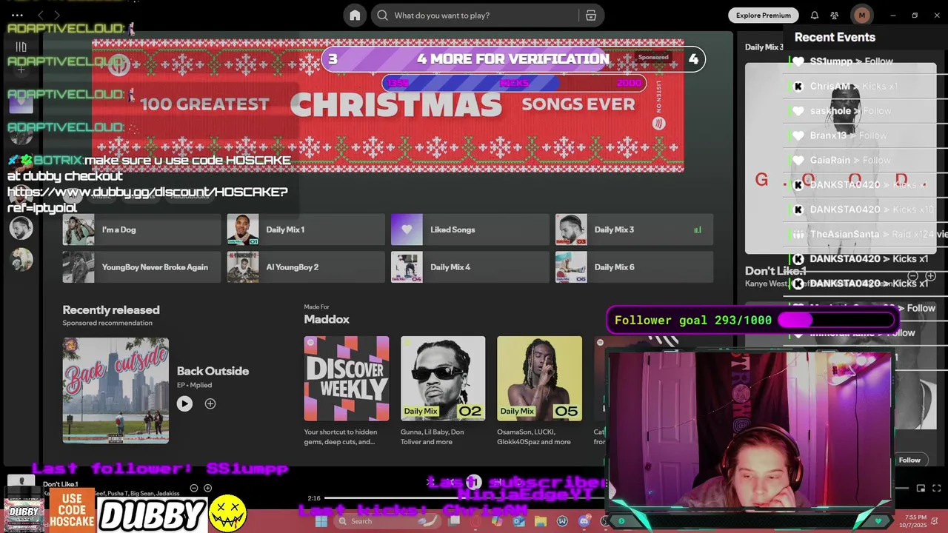Open the Daily Mix 1 card
The image size is (948, 533).
306,229
